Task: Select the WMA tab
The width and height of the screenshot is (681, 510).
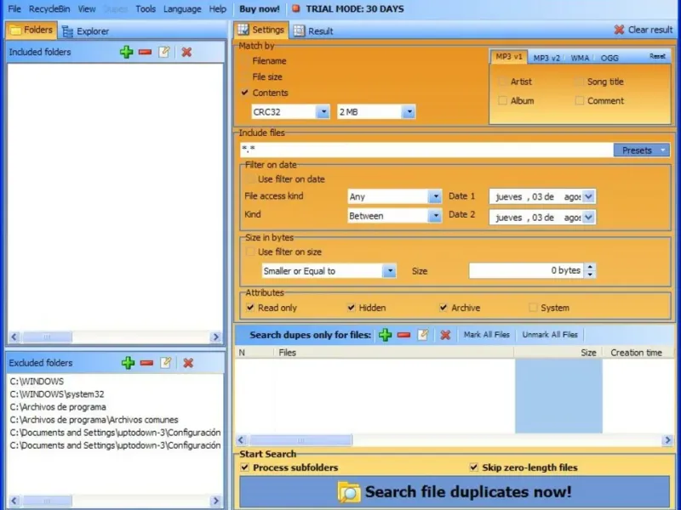Action: [x=580, y=58]
